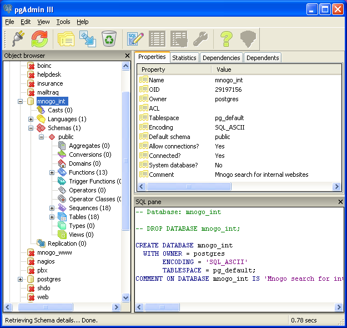Open the SQL query tool
Image resolution: width=347 pixels, height=328 pixels.
pos(135,39)
